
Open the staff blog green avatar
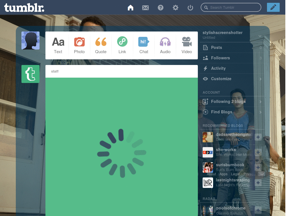(30, 74)
